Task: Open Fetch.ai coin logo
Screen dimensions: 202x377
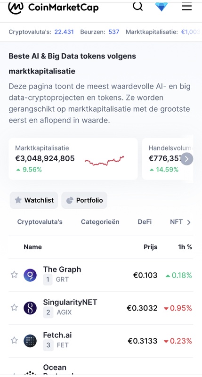Action: pos(30,341)
